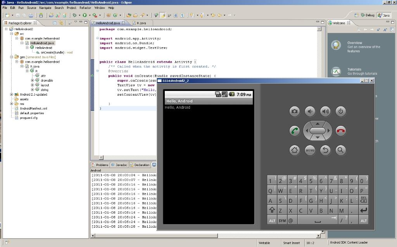The image size is (397, 247).
Task: Open the Source menu
Action: (31, 8)
